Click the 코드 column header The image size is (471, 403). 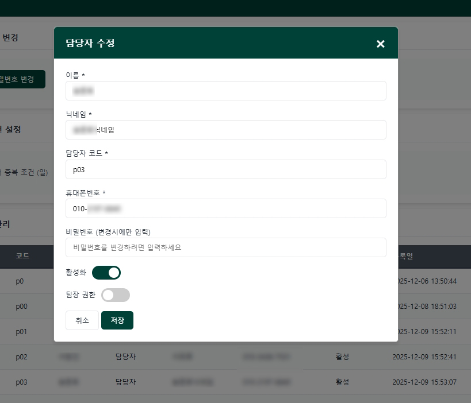(x=21, y=257)
